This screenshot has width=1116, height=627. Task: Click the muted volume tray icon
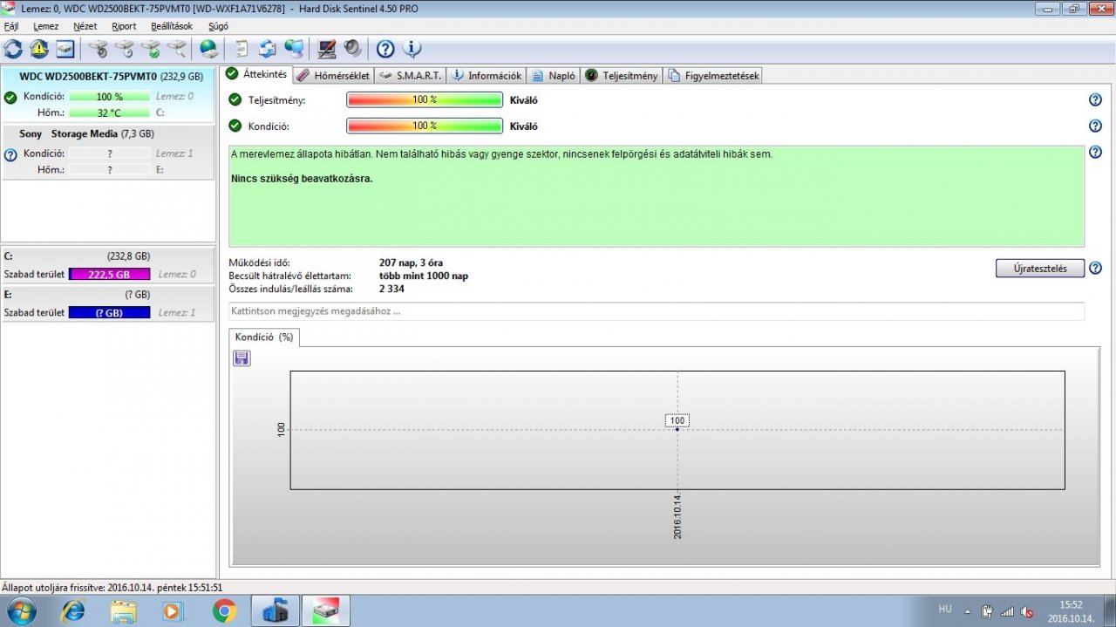(x=1027, y=611)
